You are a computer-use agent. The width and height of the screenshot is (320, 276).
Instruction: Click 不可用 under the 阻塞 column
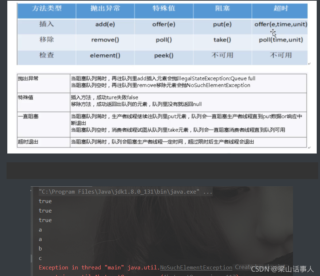coord(222,55)
